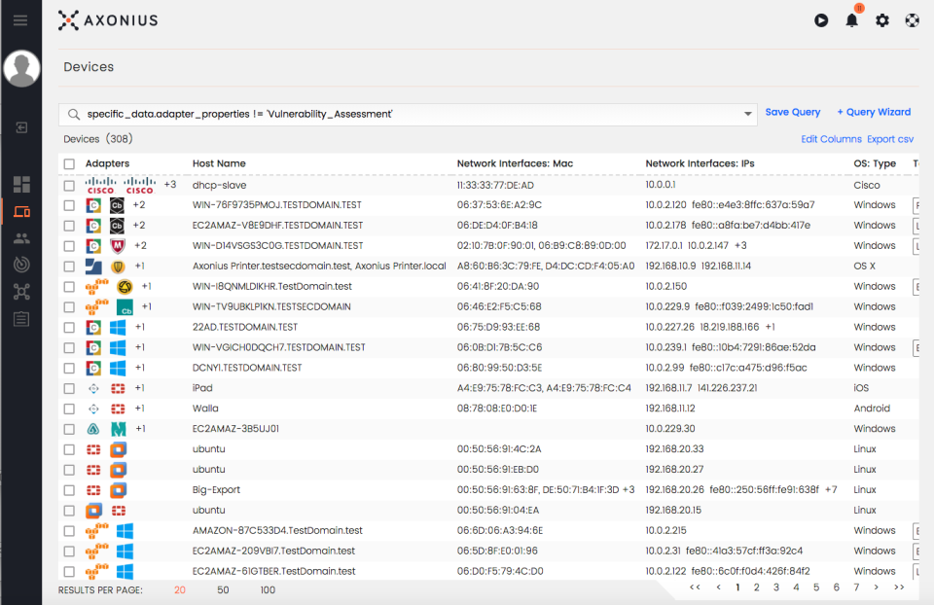
Task: Click the green Cb icon on WIN-TV9UBKLPIKN row
Action: click(125, 307)
